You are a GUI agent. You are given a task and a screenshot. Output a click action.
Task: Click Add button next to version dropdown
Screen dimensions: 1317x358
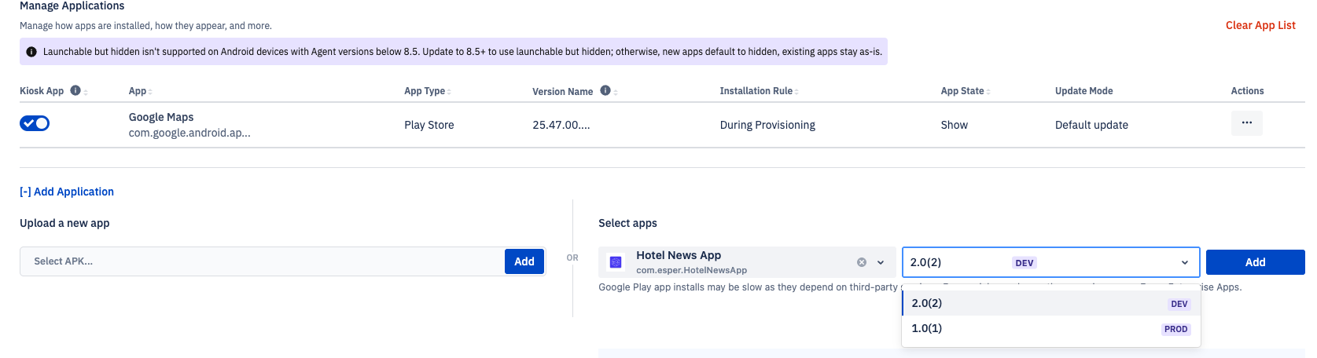(1255, 262)
